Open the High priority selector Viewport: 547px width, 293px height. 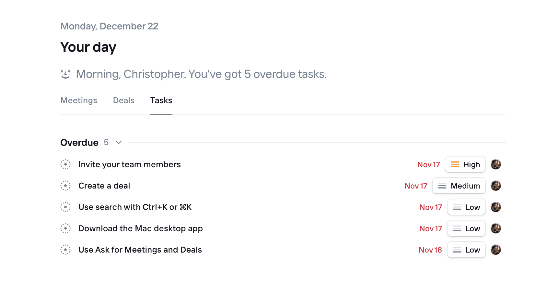pyautogui.click(x=465, y=164)
